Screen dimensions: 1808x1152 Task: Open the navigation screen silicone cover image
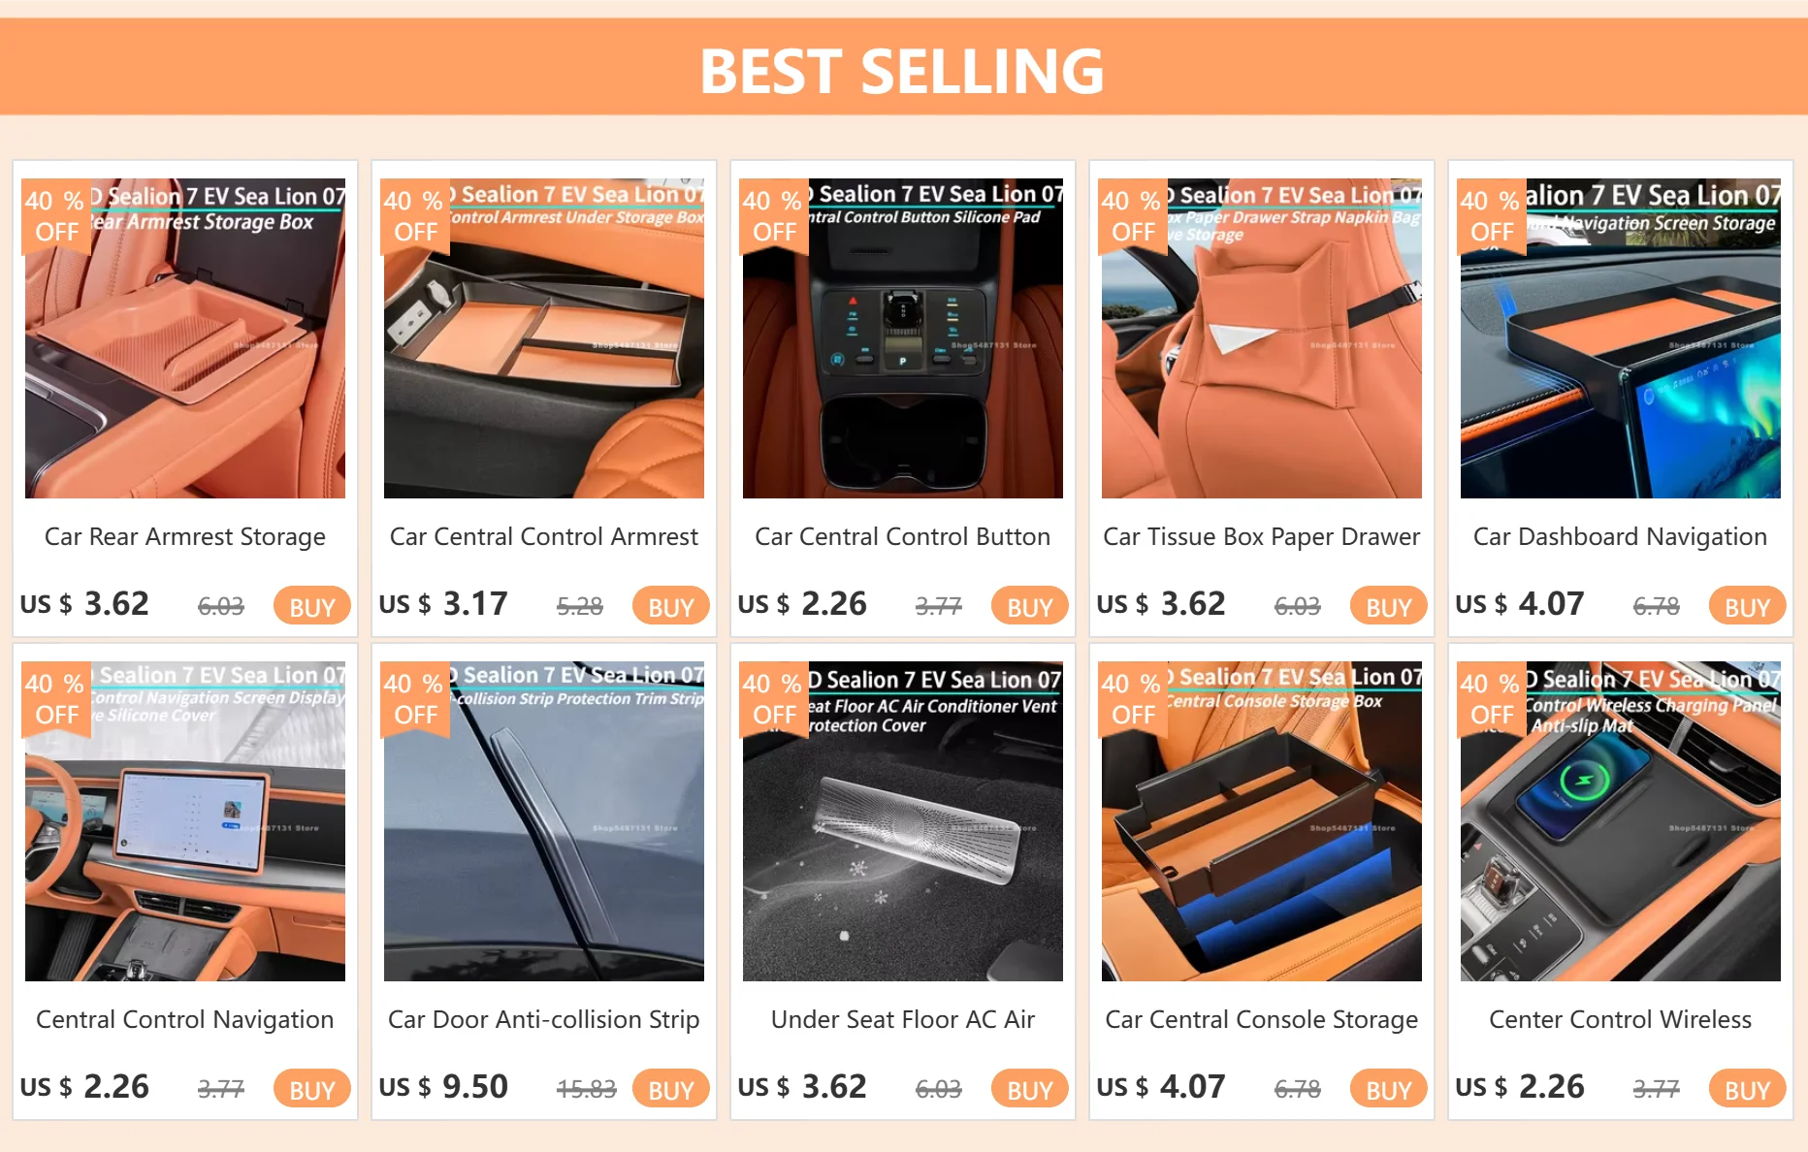pyautogui.click(x=185, y=820)
